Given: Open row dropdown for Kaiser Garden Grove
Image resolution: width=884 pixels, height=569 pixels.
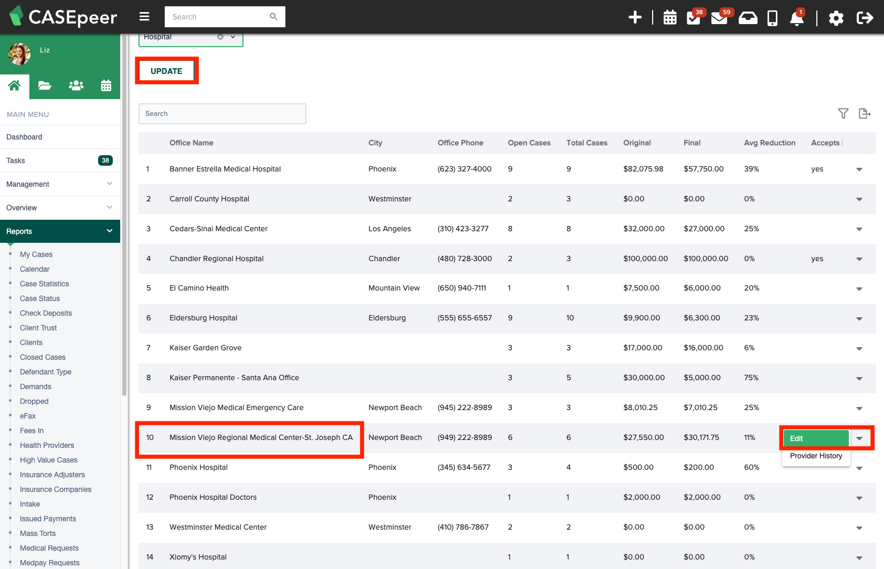Looking at the screenshot, I should (859, 349).
